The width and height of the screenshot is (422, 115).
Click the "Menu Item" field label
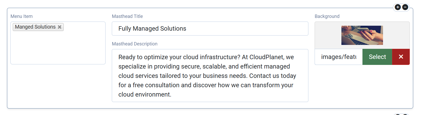22,16
